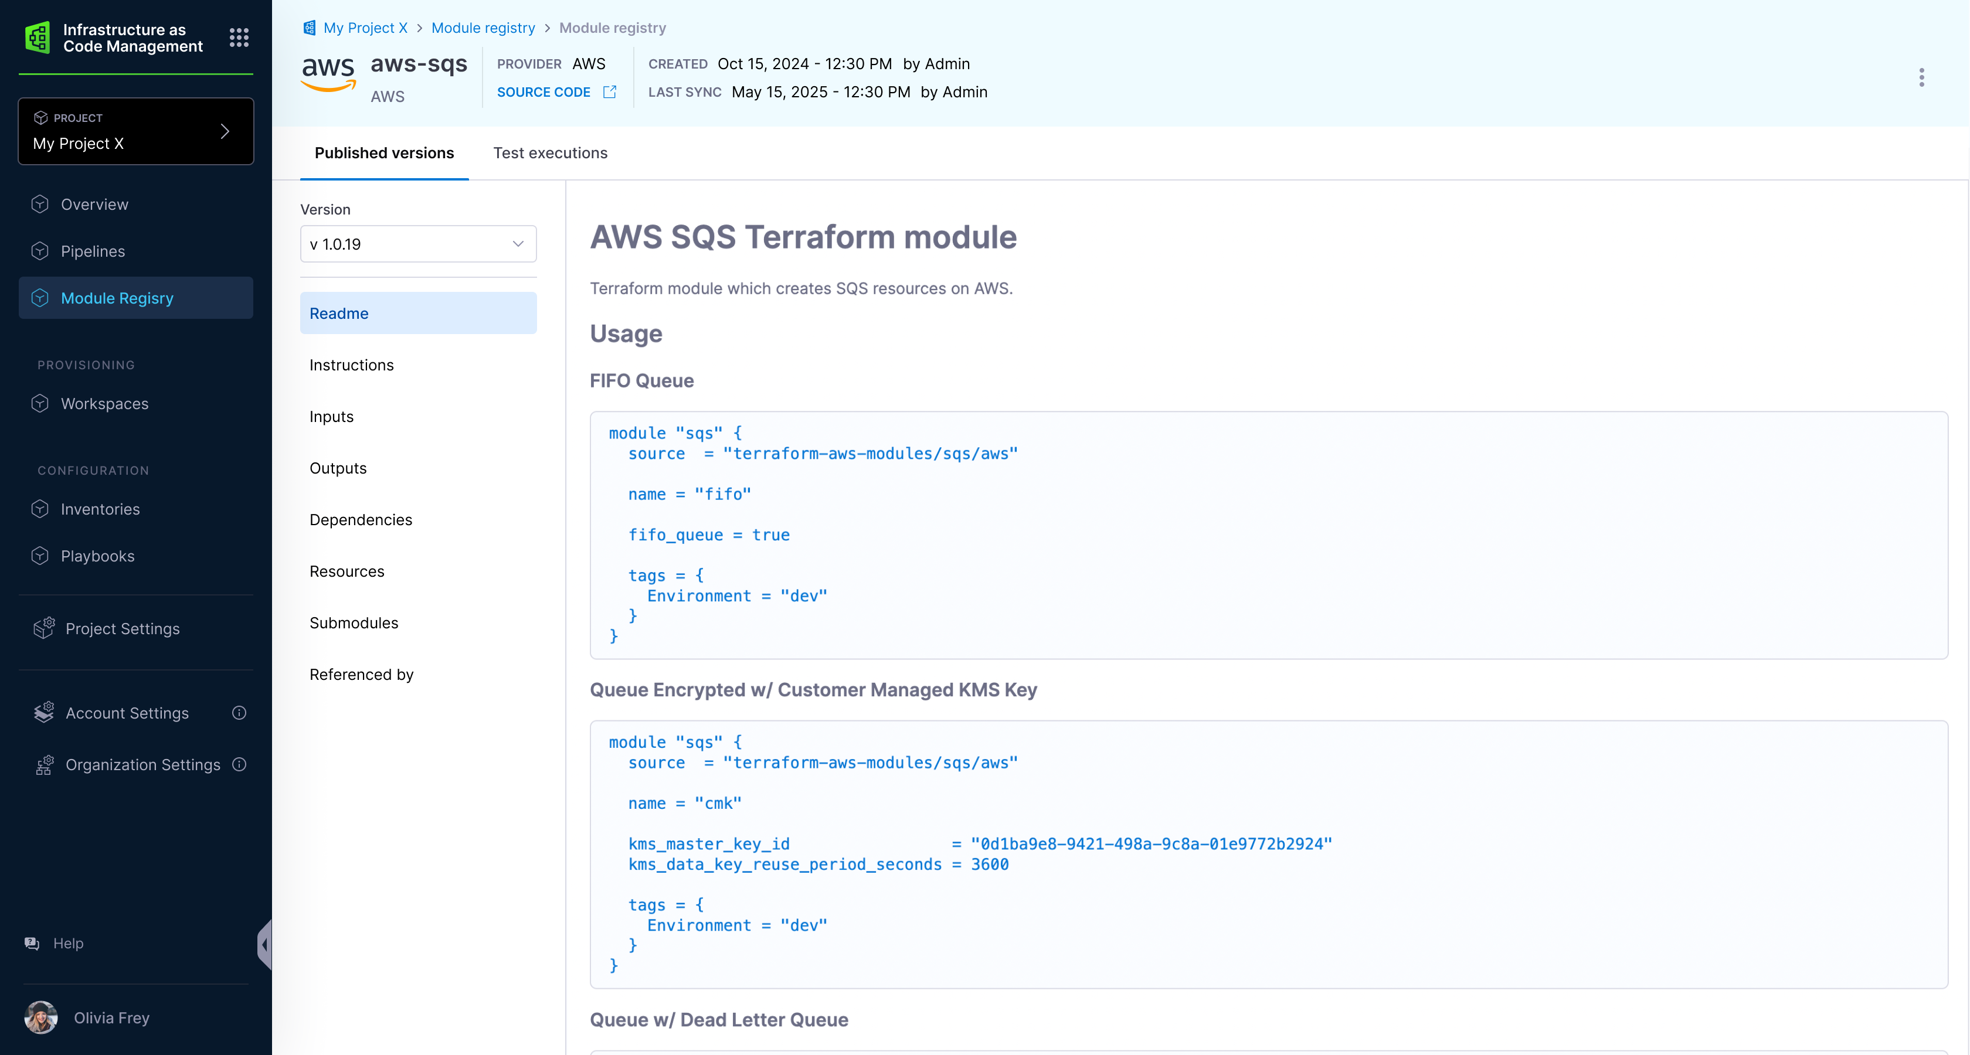The image size is (1970, 1055).
Task: Expand the My Project X project selector
Action: click(x=136, y=131)
